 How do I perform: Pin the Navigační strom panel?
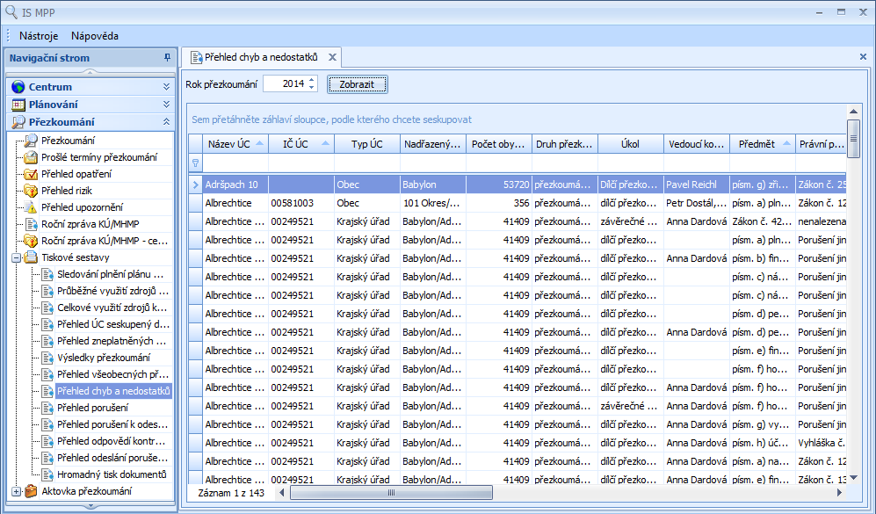[166, 57]
